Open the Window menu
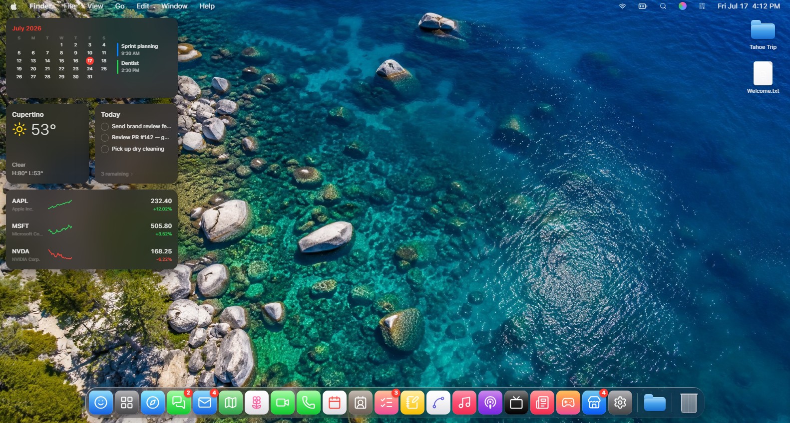Image resolution: width=790 pixels, height=423 pixels. pos(174,6)
